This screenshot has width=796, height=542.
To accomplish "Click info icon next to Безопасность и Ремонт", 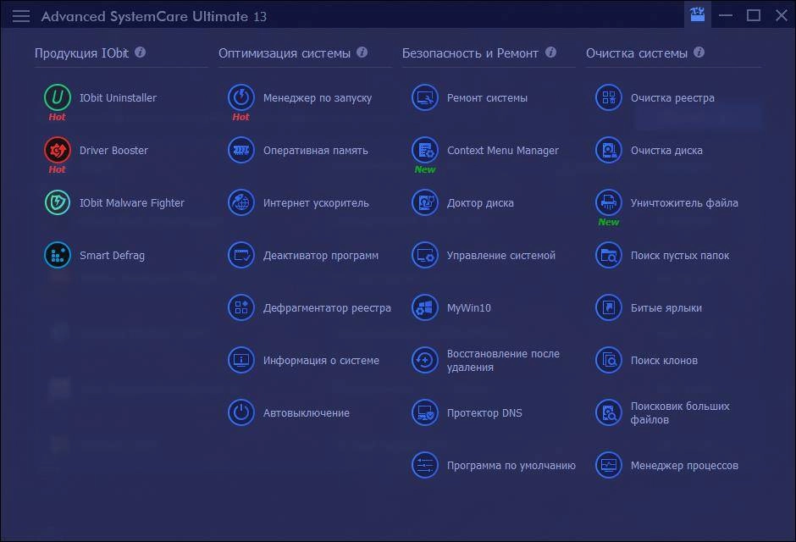I will [x=550, y=53].
